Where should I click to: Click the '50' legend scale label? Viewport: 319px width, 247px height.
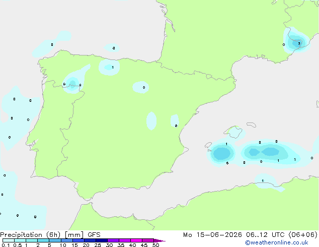tap(155, 245)
